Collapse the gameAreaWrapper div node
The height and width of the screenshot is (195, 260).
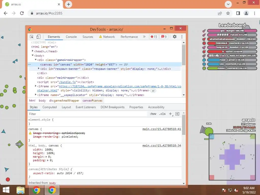[36, 60]
